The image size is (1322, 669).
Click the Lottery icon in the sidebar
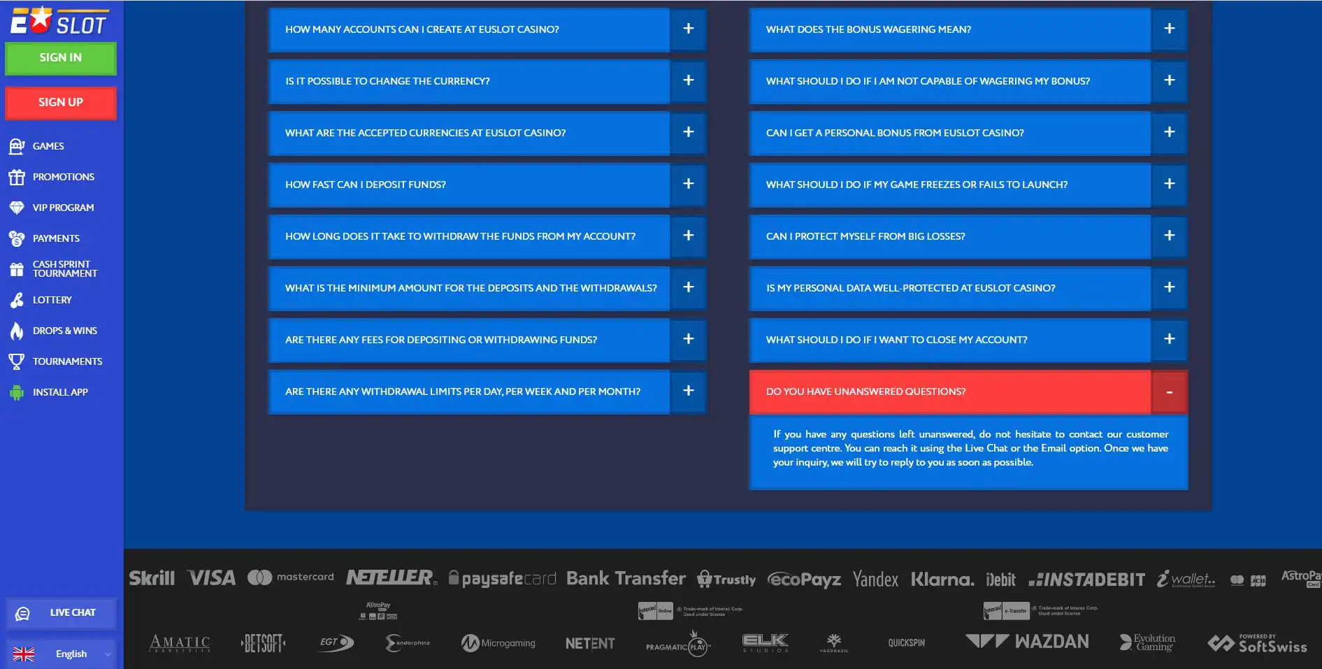(17, 300)
